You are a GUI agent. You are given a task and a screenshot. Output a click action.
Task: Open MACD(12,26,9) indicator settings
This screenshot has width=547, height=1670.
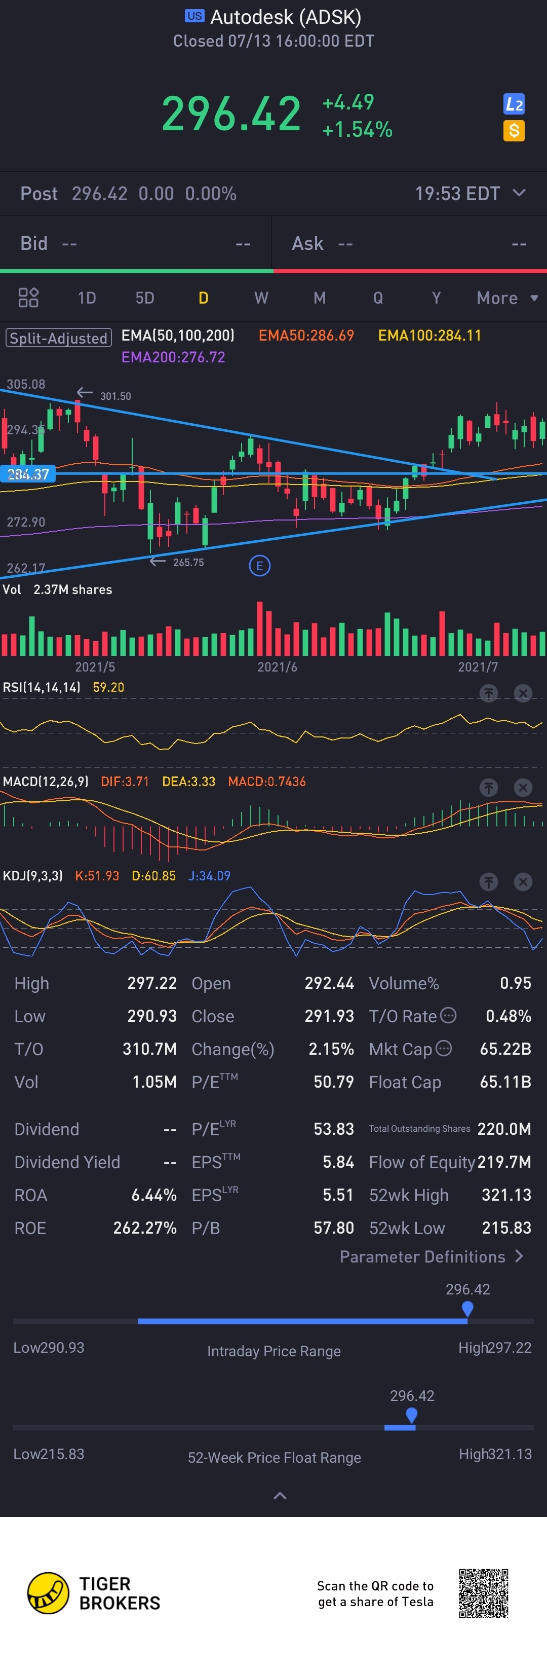(46, 781)
